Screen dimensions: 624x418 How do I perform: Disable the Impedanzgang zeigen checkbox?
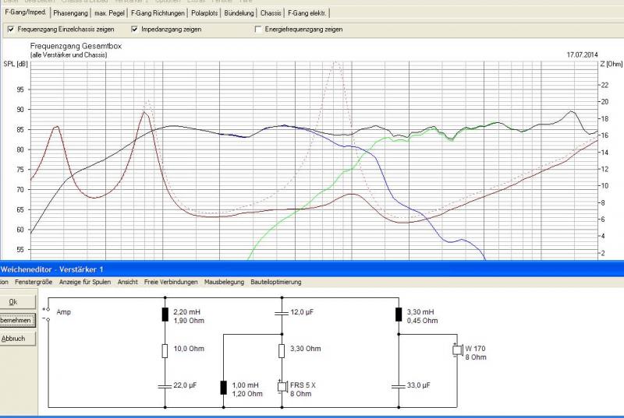pyautogui.click(x=135, y=30)
